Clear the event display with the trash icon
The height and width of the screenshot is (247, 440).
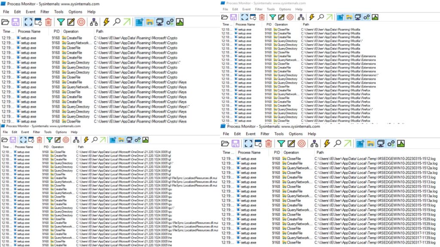pyautogui.click(x=49, y=21)
